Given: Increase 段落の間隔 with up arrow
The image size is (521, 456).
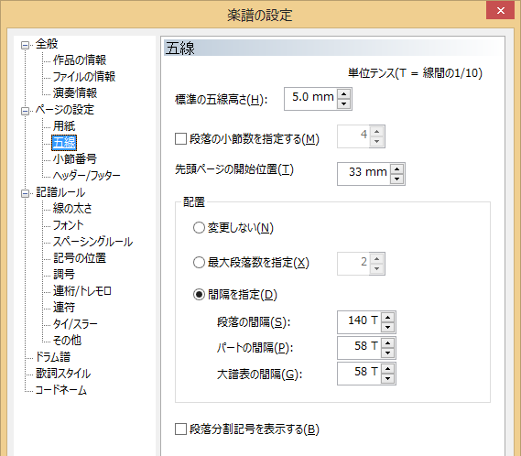Looking at the screenshot, I should pos(387,318).
